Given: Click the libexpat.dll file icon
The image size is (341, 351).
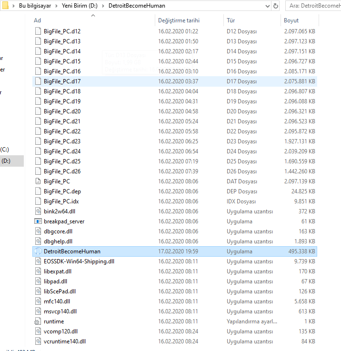Looking at the screenshot, I should point(38,271).
